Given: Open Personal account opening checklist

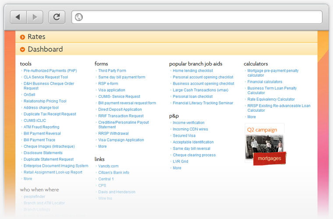Looking at the screenshot, I should 203,77.
